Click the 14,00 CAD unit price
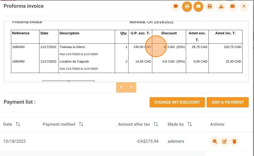 143,62
